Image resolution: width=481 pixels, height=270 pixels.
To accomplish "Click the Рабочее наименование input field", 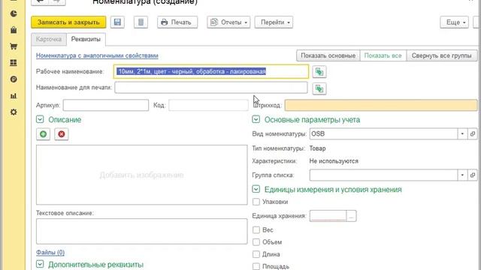I will [211, 72].
